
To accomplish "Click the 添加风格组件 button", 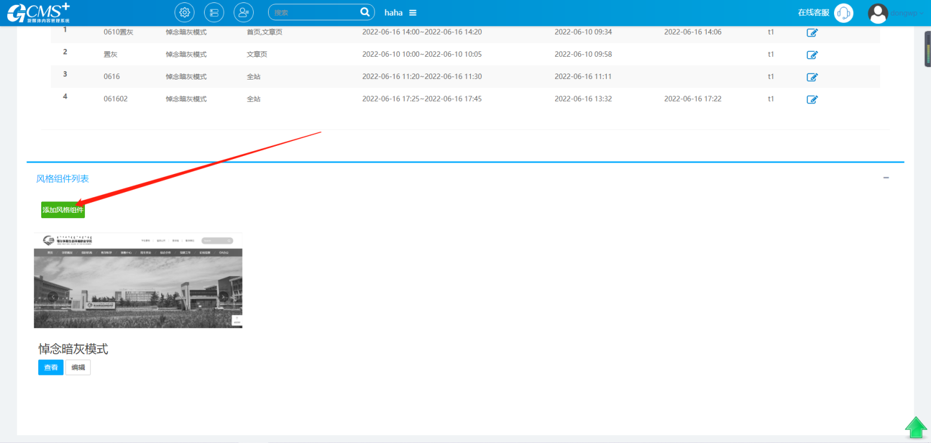I will 63,210.
